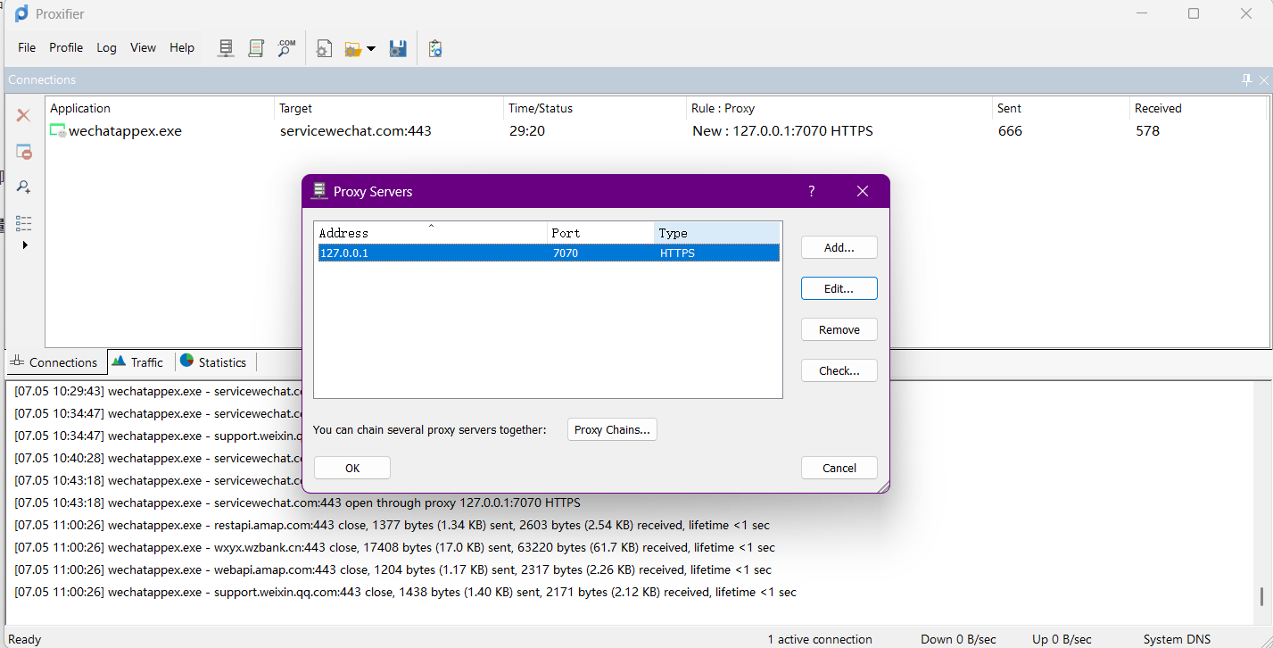Switch to the Connections tab
1273x648 pixels.
pos(56,362)
